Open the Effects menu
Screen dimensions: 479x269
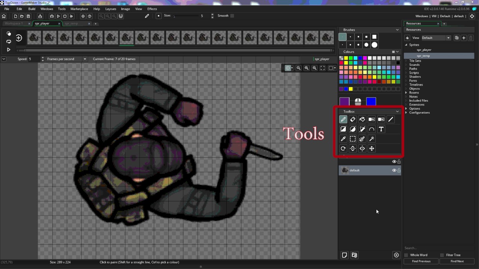[152, 9]
